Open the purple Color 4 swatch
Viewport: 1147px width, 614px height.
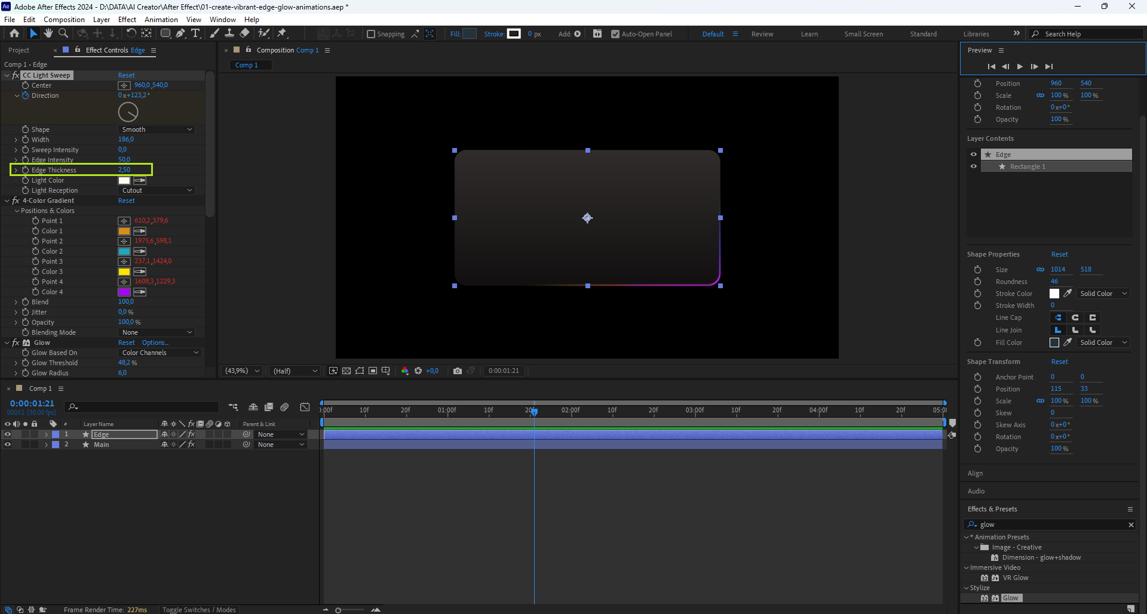click(x=124, y=292)
